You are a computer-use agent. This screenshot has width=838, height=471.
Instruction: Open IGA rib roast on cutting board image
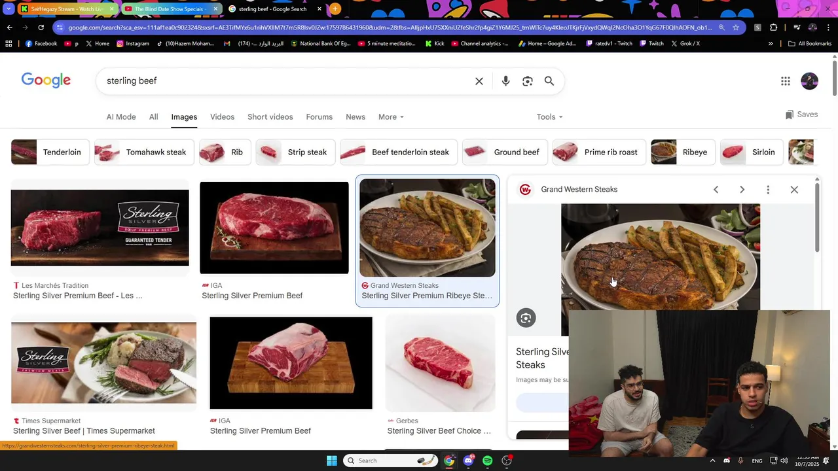coord(291,363)
